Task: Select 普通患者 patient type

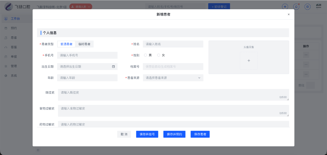Action: (66, 44)
